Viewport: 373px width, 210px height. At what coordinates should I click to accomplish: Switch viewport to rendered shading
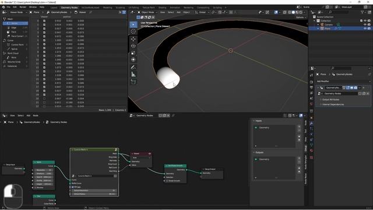[x=301, y=12]
